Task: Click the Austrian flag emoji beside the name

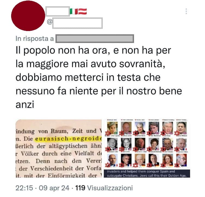Action: (83, 11)
